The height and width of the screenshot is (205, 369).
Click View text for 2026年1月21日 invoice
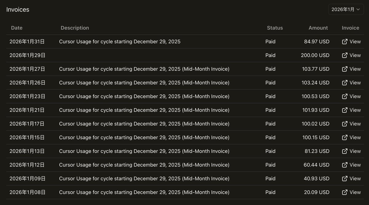pyautogui.click(x=355, y=110)
